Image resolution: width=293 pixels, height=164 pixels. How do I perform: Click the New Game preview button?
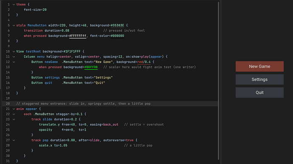259,66
